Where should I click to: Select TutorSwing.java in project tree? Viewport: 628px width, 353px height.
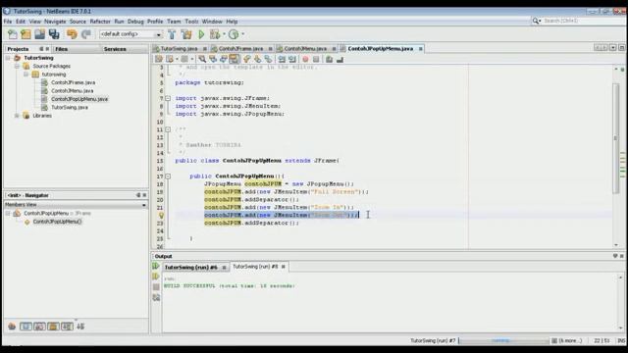point(70,107)
